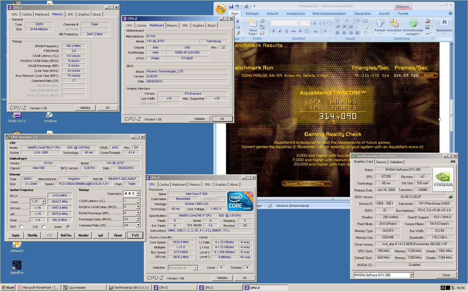Image resolution: width=468 pixels, height=292 pixels.
Task: Toggle italic (K) in Schriftart group
Action: point(280,31)
